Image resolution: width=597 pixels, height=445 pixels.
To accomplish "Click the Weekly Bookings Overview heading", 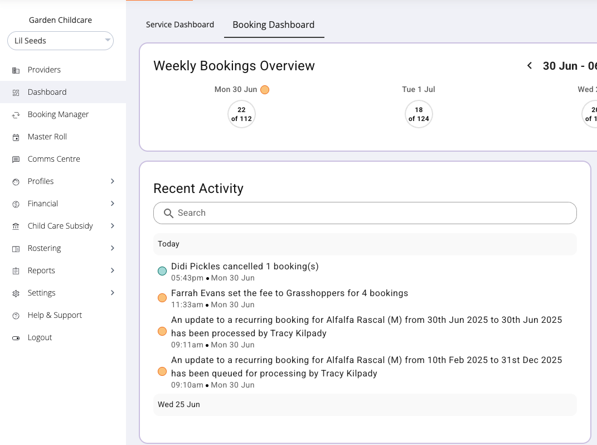I will tap(234, 66).
